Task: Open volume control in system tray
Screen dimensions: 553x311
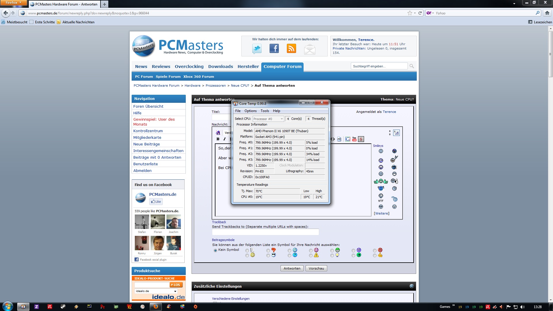Action: pos(522,307)
